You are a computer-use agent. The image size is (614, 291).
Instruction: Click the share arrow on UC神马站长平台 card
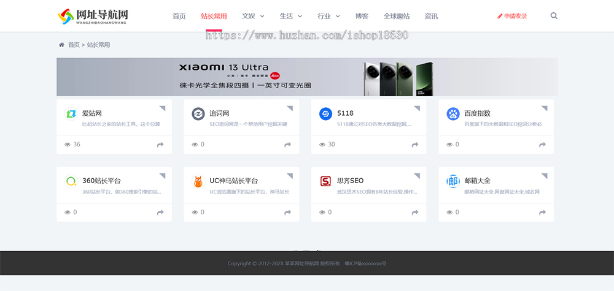coord(287,213)
